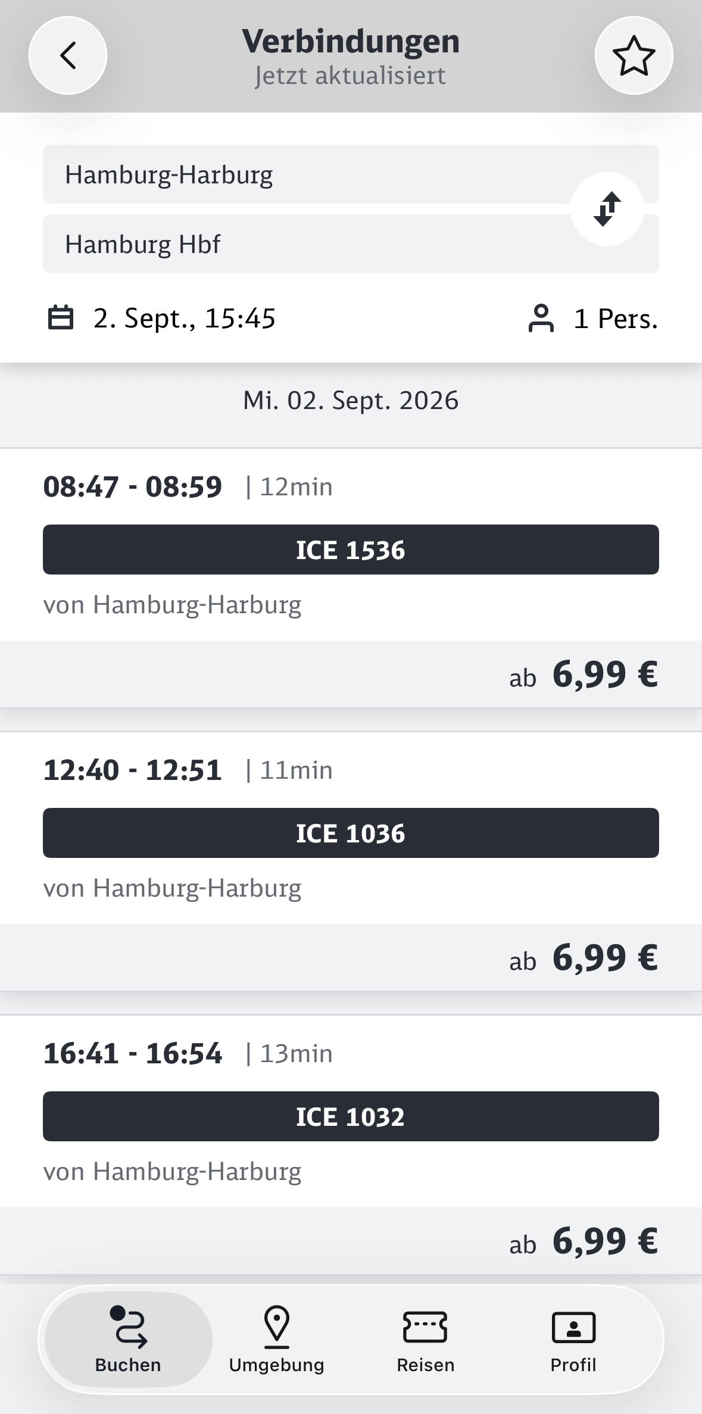Save connection with the star icon
This screenshot has width=702, height=1414.
coord(634,55)
